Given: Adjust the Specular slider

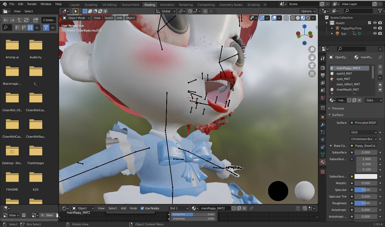Looking at the screenshot, I should tap(366, 190).
